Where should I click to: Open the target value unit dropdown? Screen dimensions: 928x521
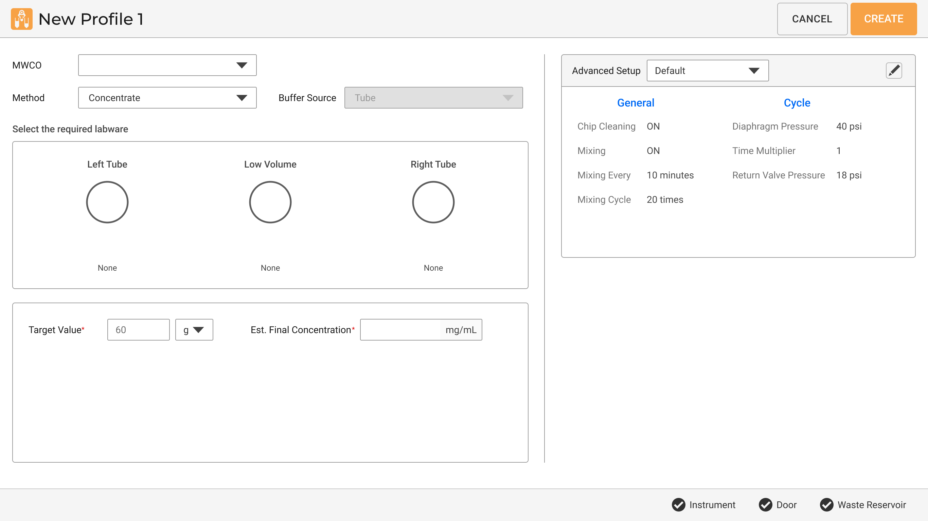[x=194, y=329]
